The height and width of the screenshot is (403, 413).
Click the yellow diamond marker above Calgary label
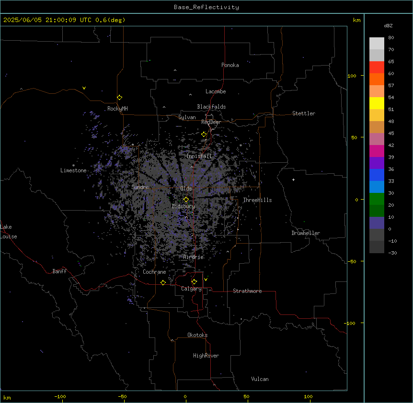[x=194, y=282]
